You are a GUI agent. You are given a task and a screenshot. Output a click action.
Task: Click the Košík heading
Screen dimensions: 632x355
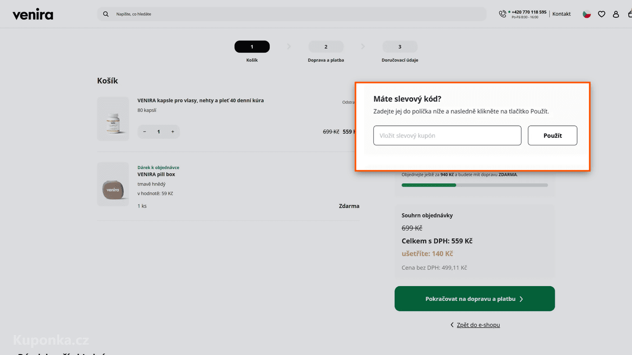pos(107,81)
